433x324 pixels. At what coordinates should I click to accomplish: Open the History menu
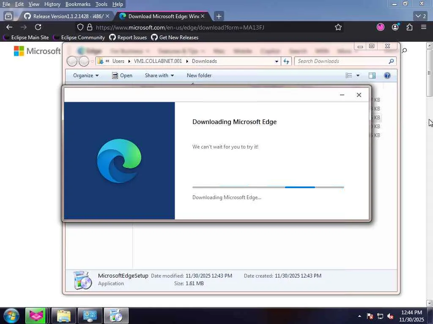click(x=52, y=4)
